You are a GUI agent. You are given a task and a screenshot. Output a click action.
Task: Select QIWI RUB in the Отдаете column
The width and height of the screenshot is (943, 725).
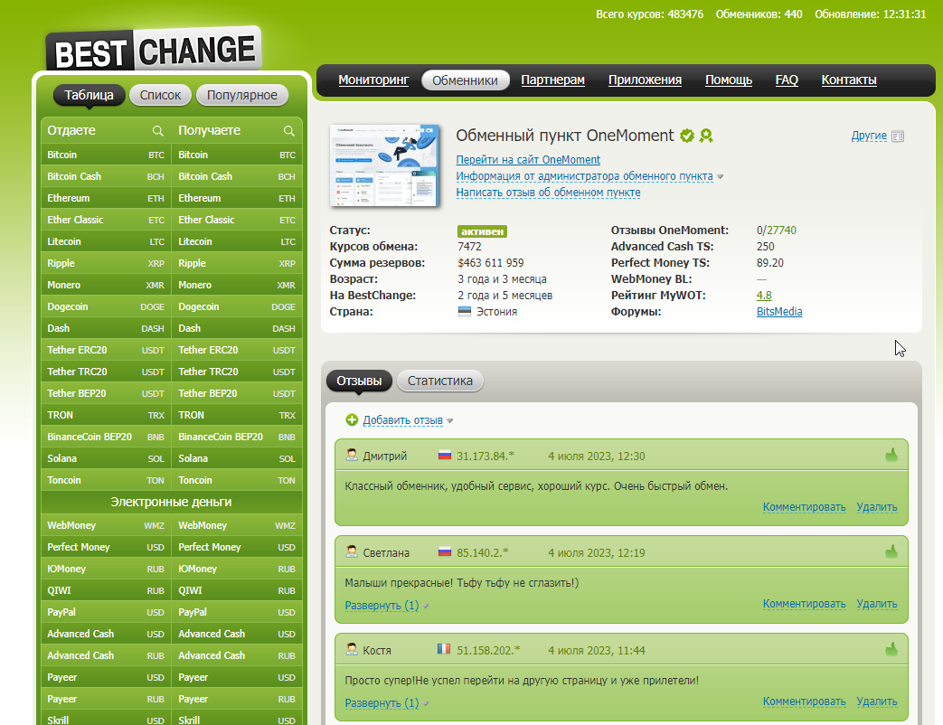(x=106, y=590)
